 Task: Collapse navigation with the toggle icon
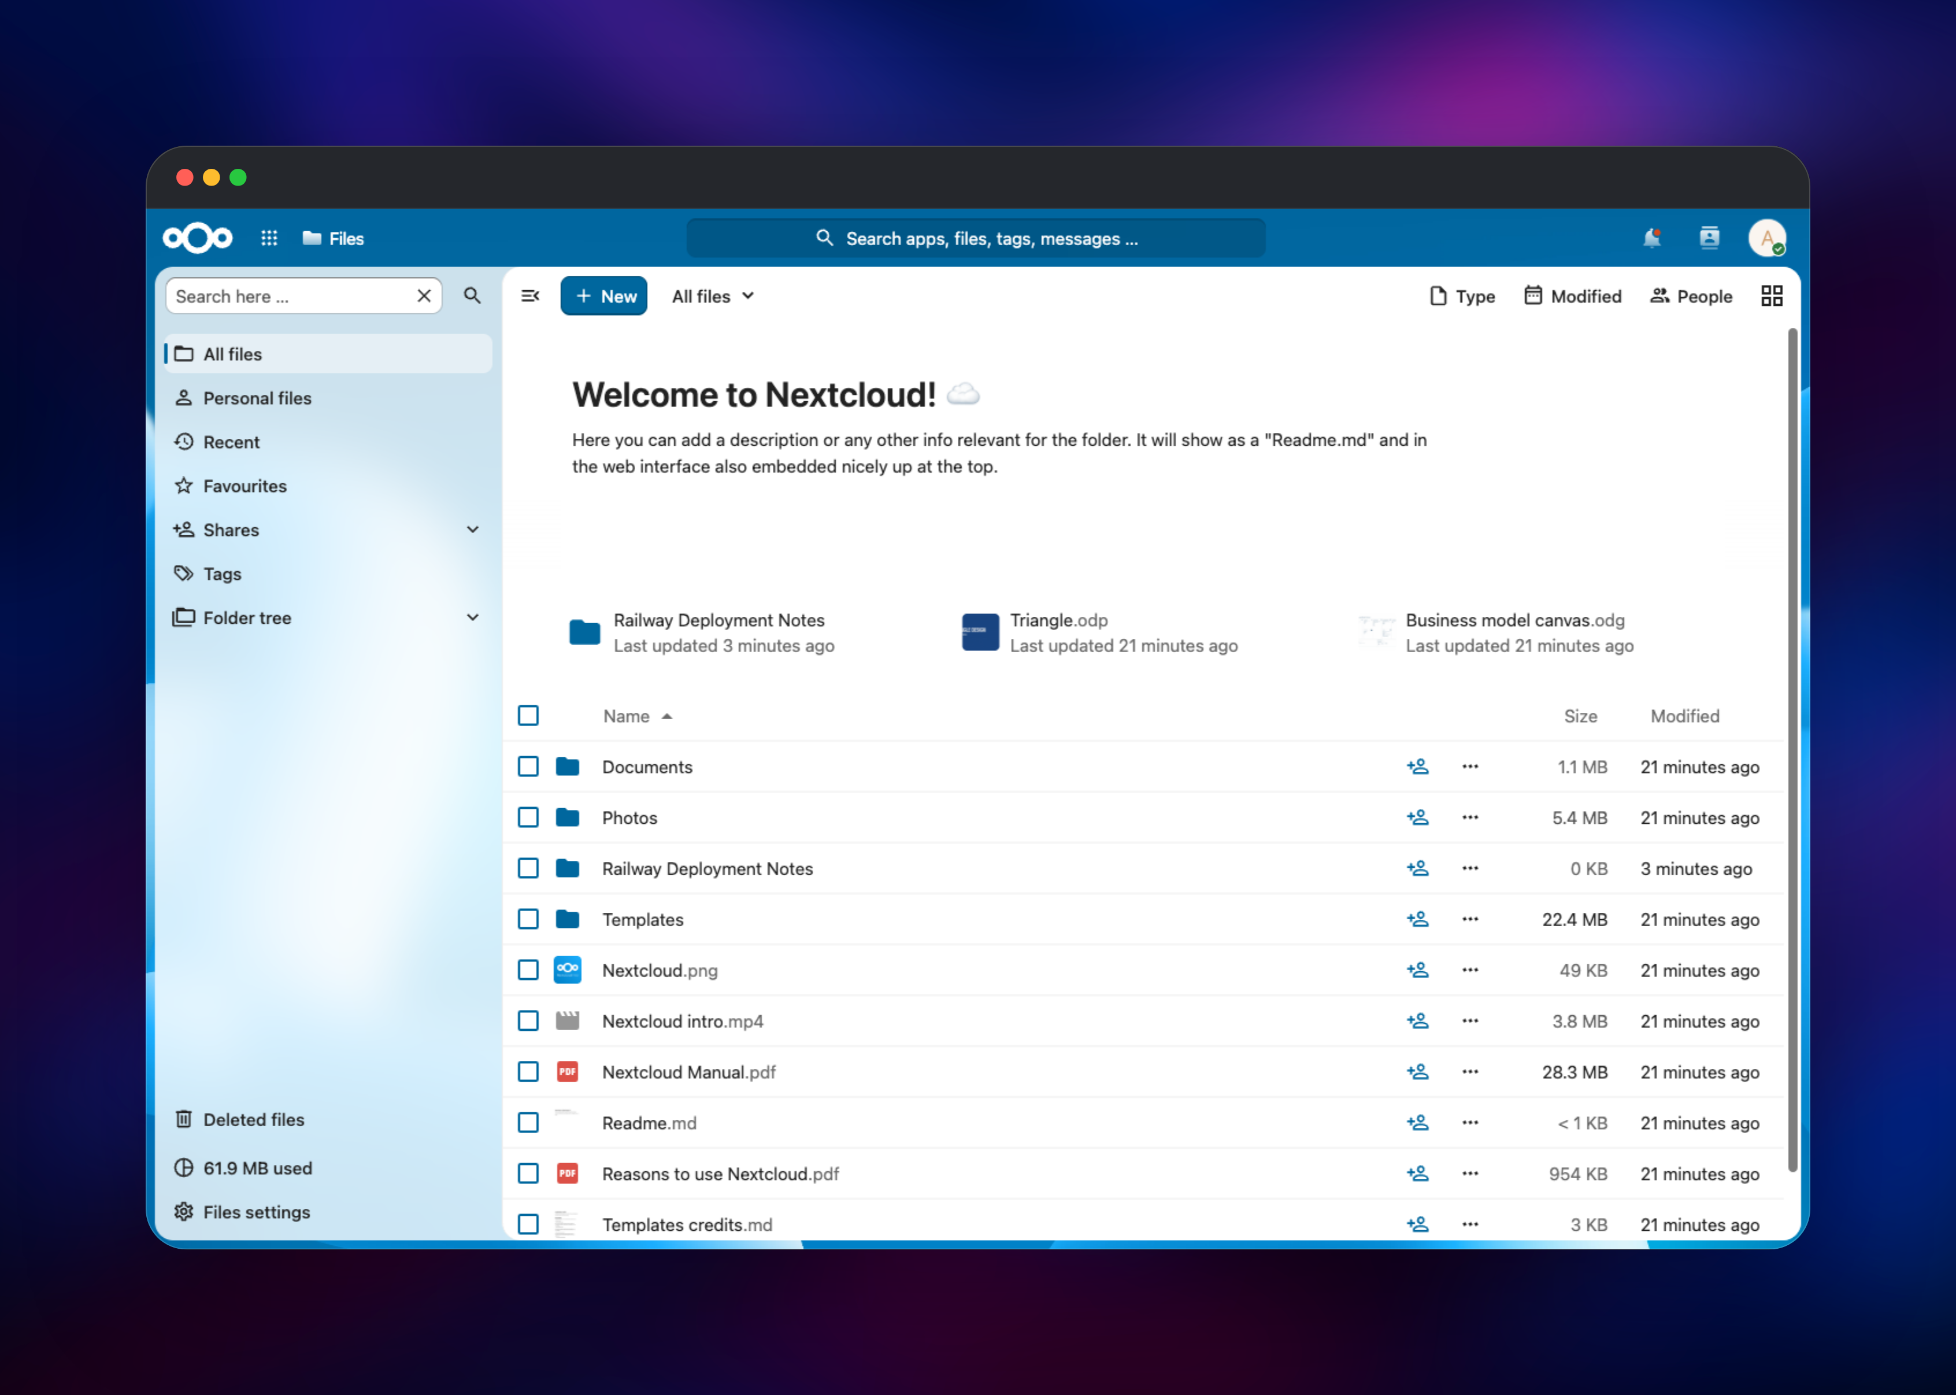530,295
